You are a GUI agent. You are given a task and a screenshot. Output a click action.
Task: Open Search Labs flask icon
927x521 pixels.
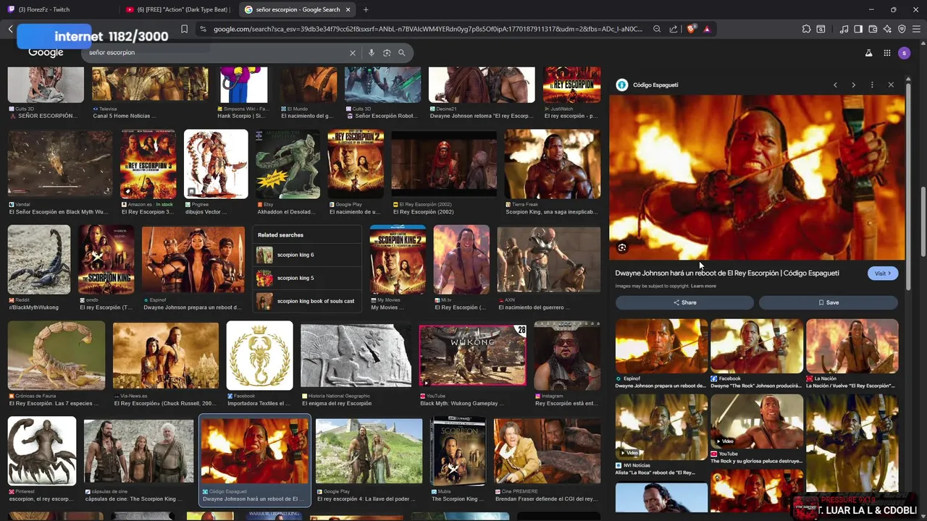(x=868, y=53)
